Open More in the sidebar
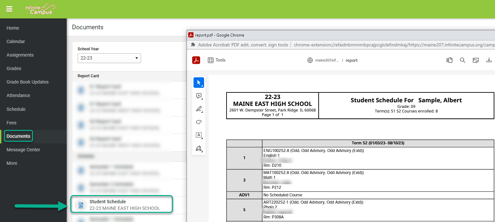Screen dimensions: 495x222 (12, 163)
